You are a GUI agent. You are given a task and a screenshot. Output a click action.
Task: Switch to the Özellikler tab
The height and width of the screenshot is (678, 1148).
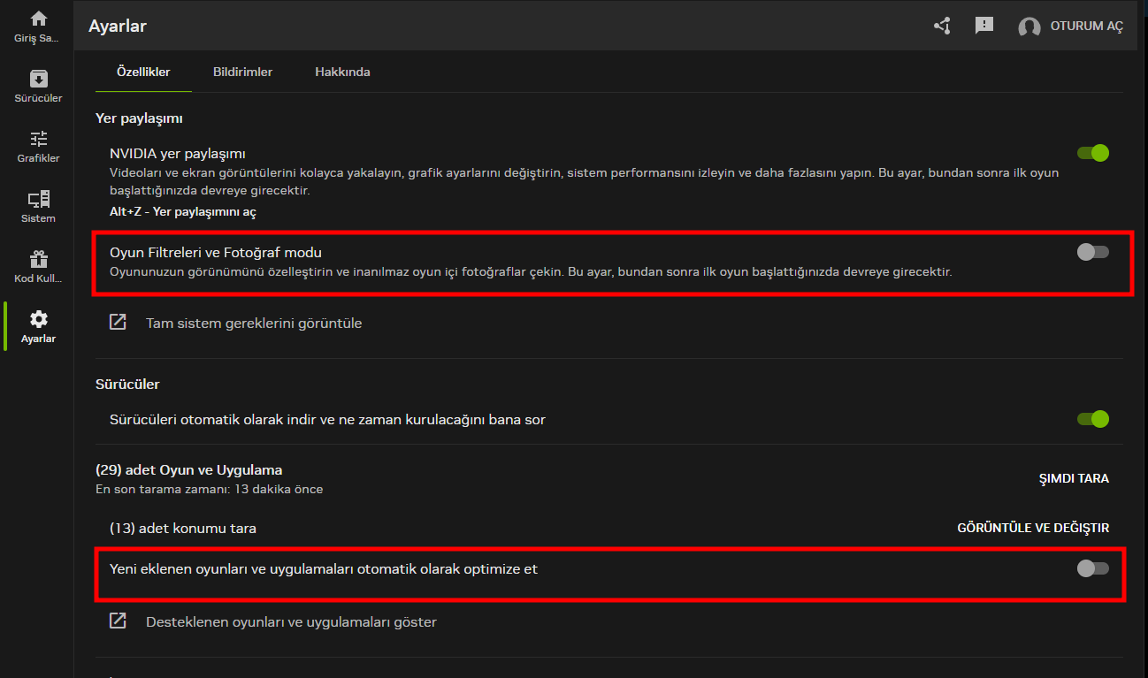coord(143,72)
